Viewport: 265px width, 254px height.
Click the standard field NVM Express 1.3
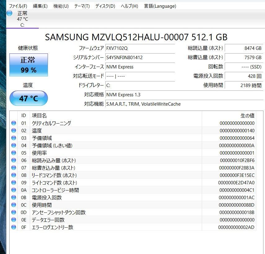tap(184, 95)
